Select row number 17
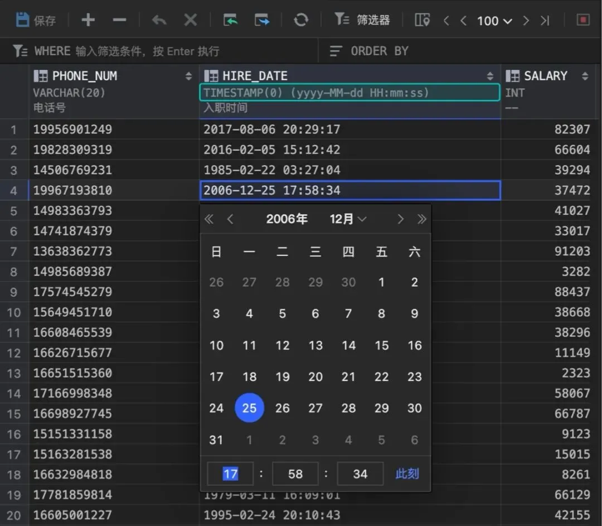Image resolution: width=602 pixels, height=526 pixels. tap(14, 455)
